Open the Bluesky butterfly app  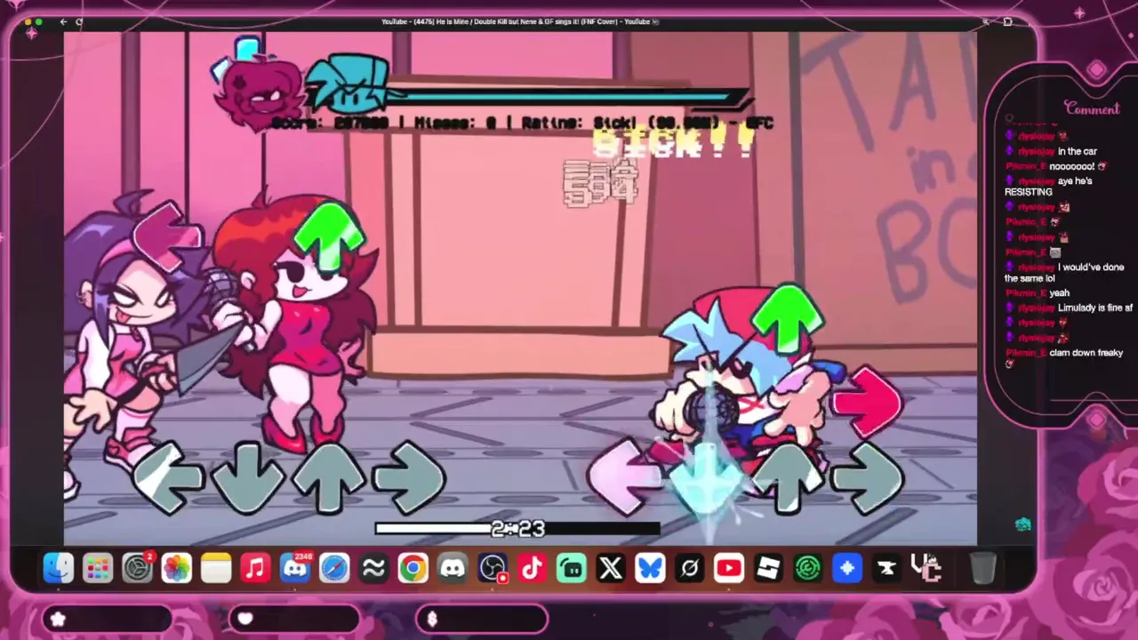point(650,568)
